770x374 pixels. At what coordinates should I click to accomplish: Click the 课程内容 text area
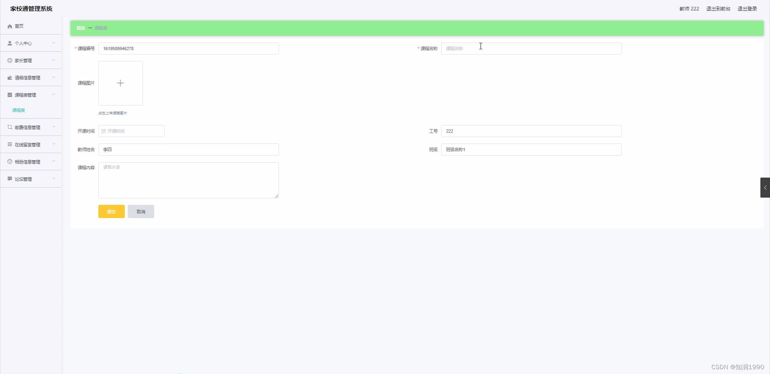[x=188, y=180]
